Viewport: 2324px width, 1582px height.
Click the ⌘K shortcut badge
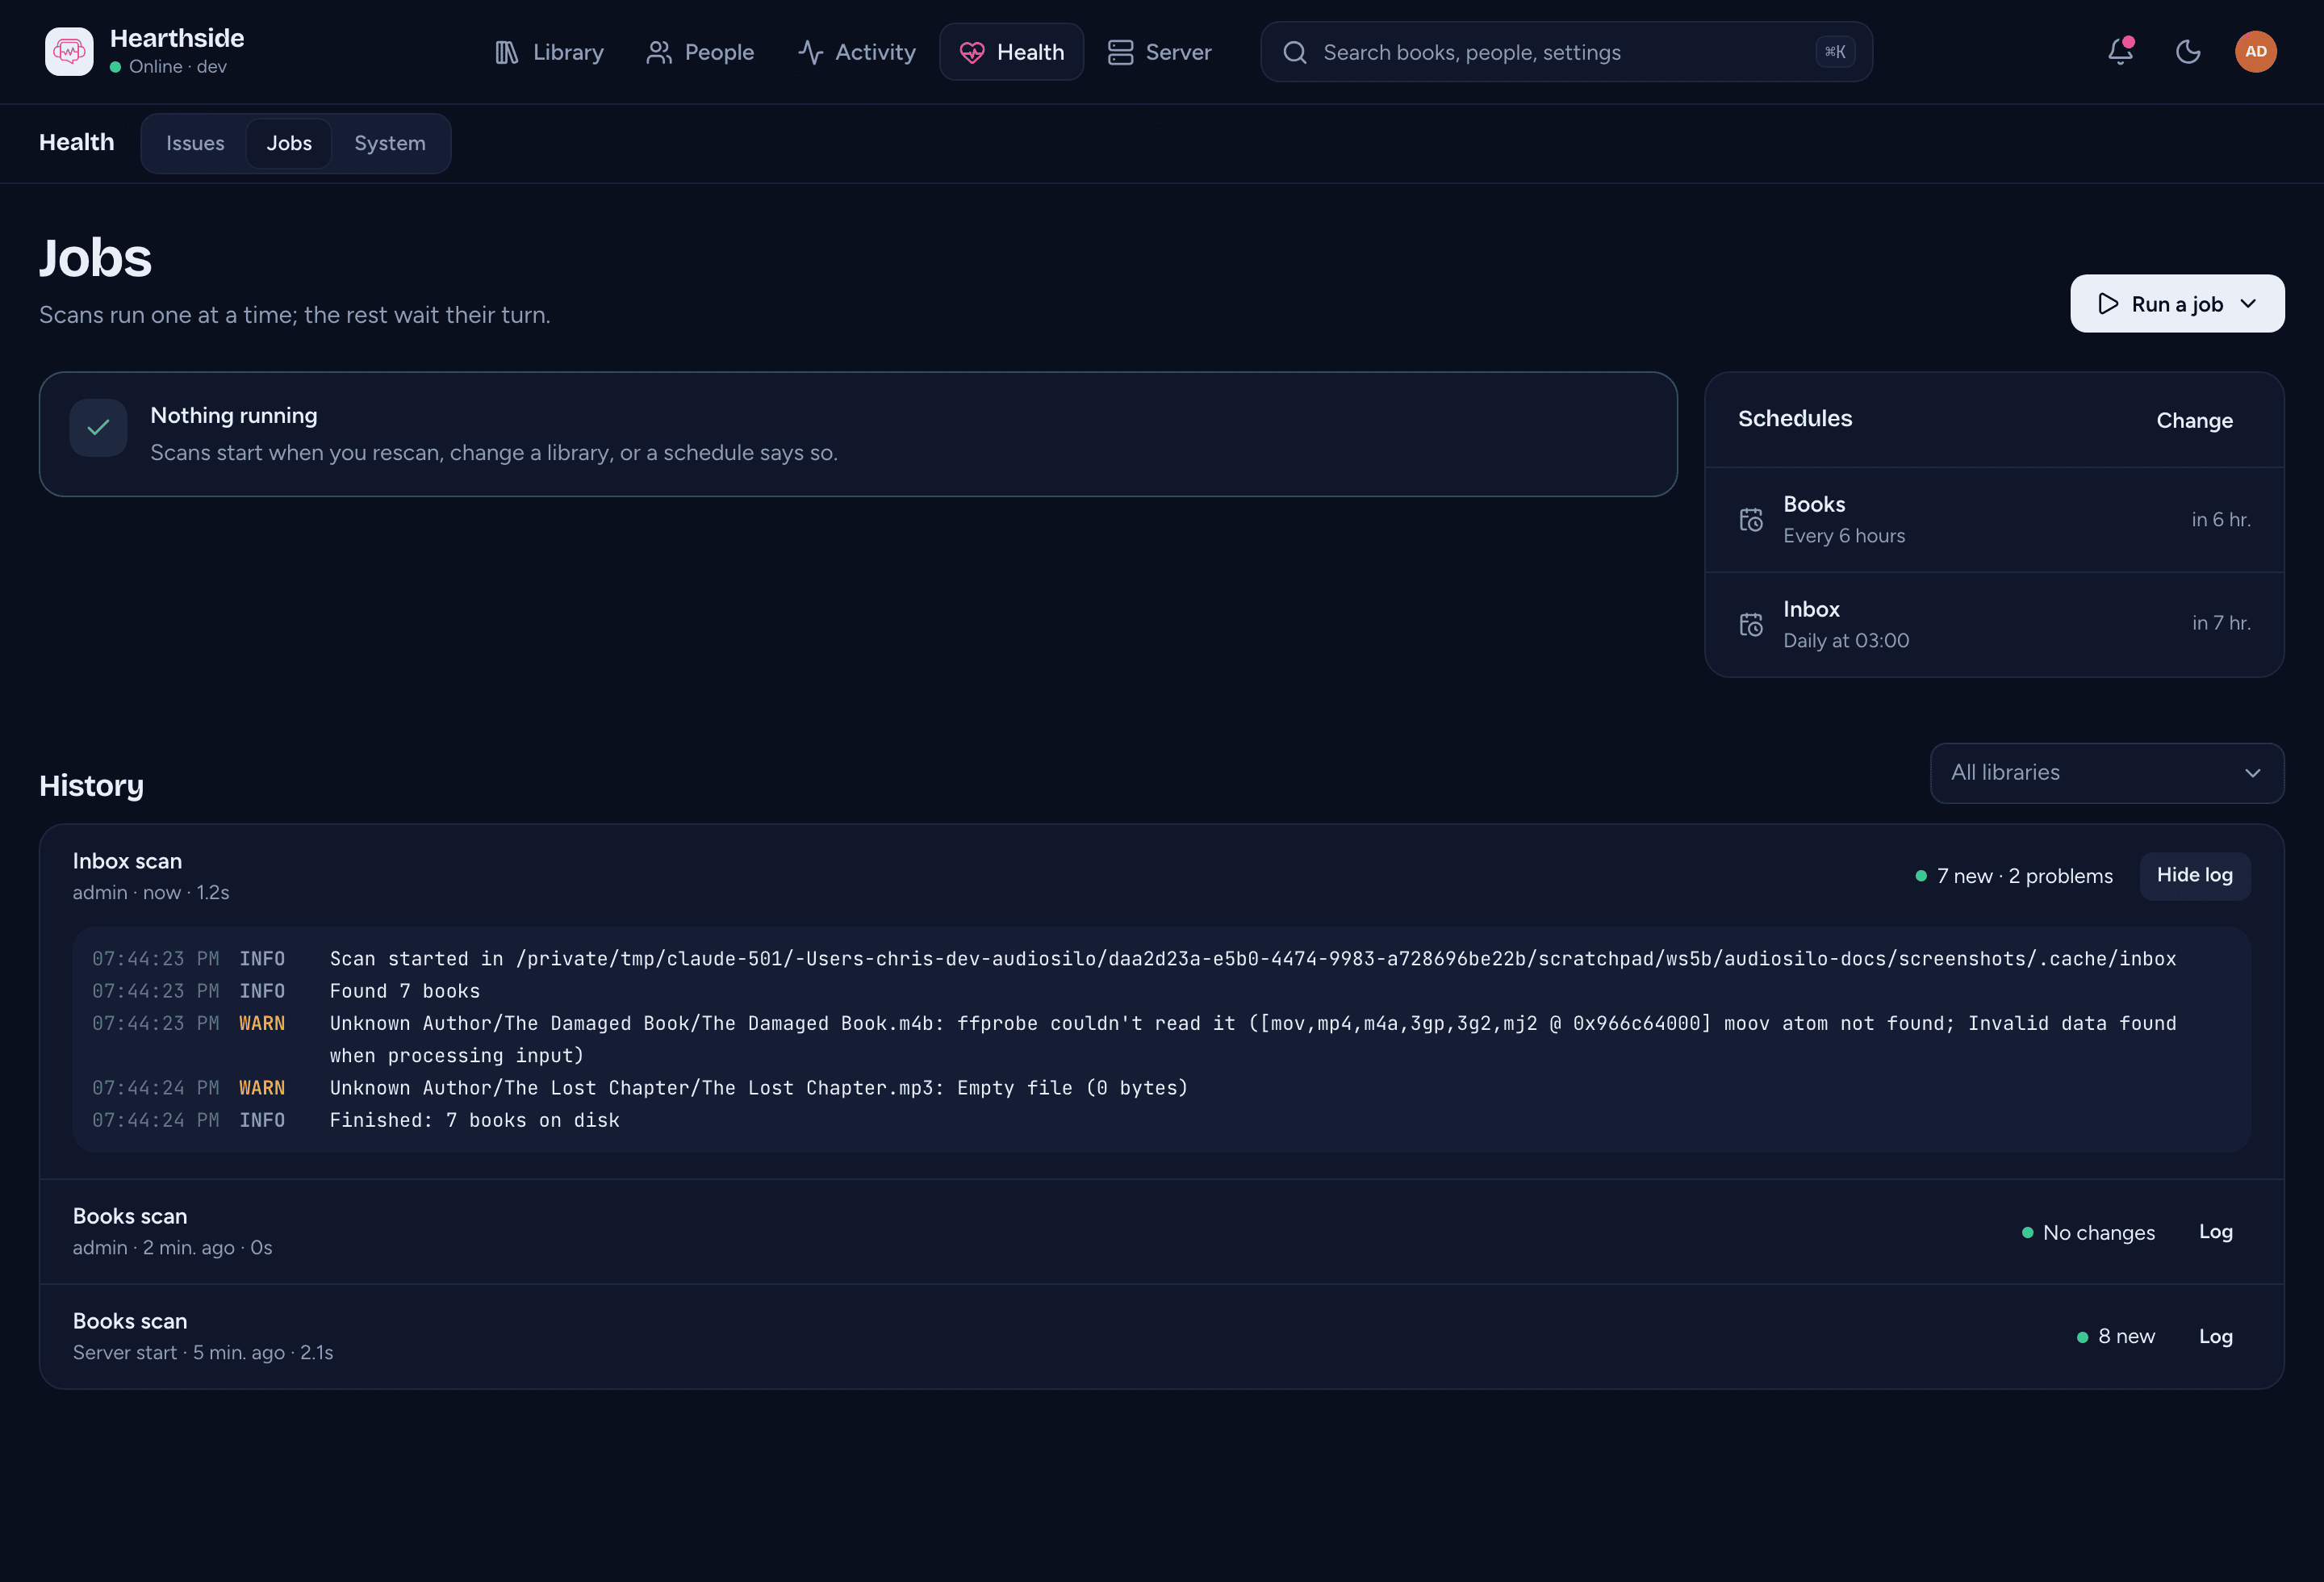pyautogui.click(x=1835, y=52)
